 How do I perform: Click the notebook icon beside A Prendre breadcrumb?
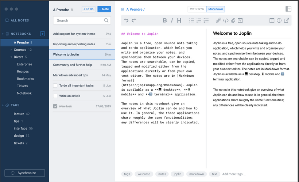pos(123,10)
